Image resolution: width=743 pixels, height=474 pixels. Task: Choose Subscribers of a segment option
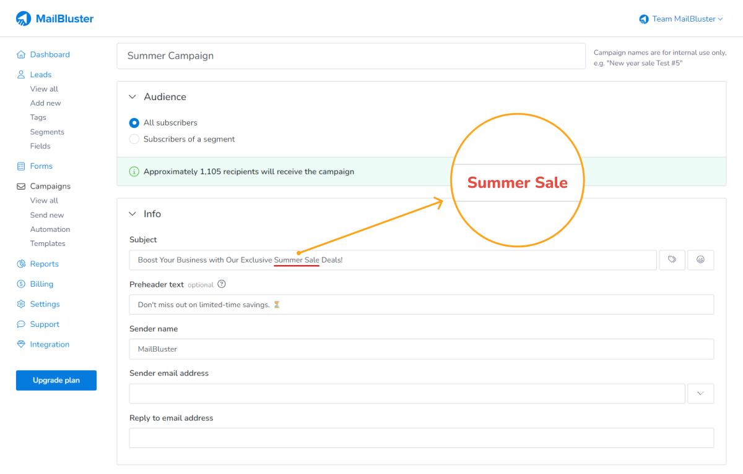134,139
